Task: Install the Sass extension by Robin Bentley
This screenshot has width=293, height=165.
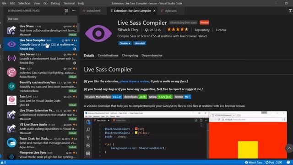Action: click(72, 77)
